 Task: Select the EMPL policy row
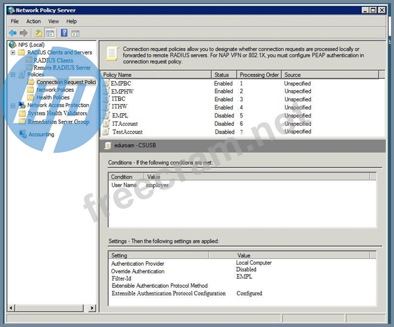[x=243, y=116]
